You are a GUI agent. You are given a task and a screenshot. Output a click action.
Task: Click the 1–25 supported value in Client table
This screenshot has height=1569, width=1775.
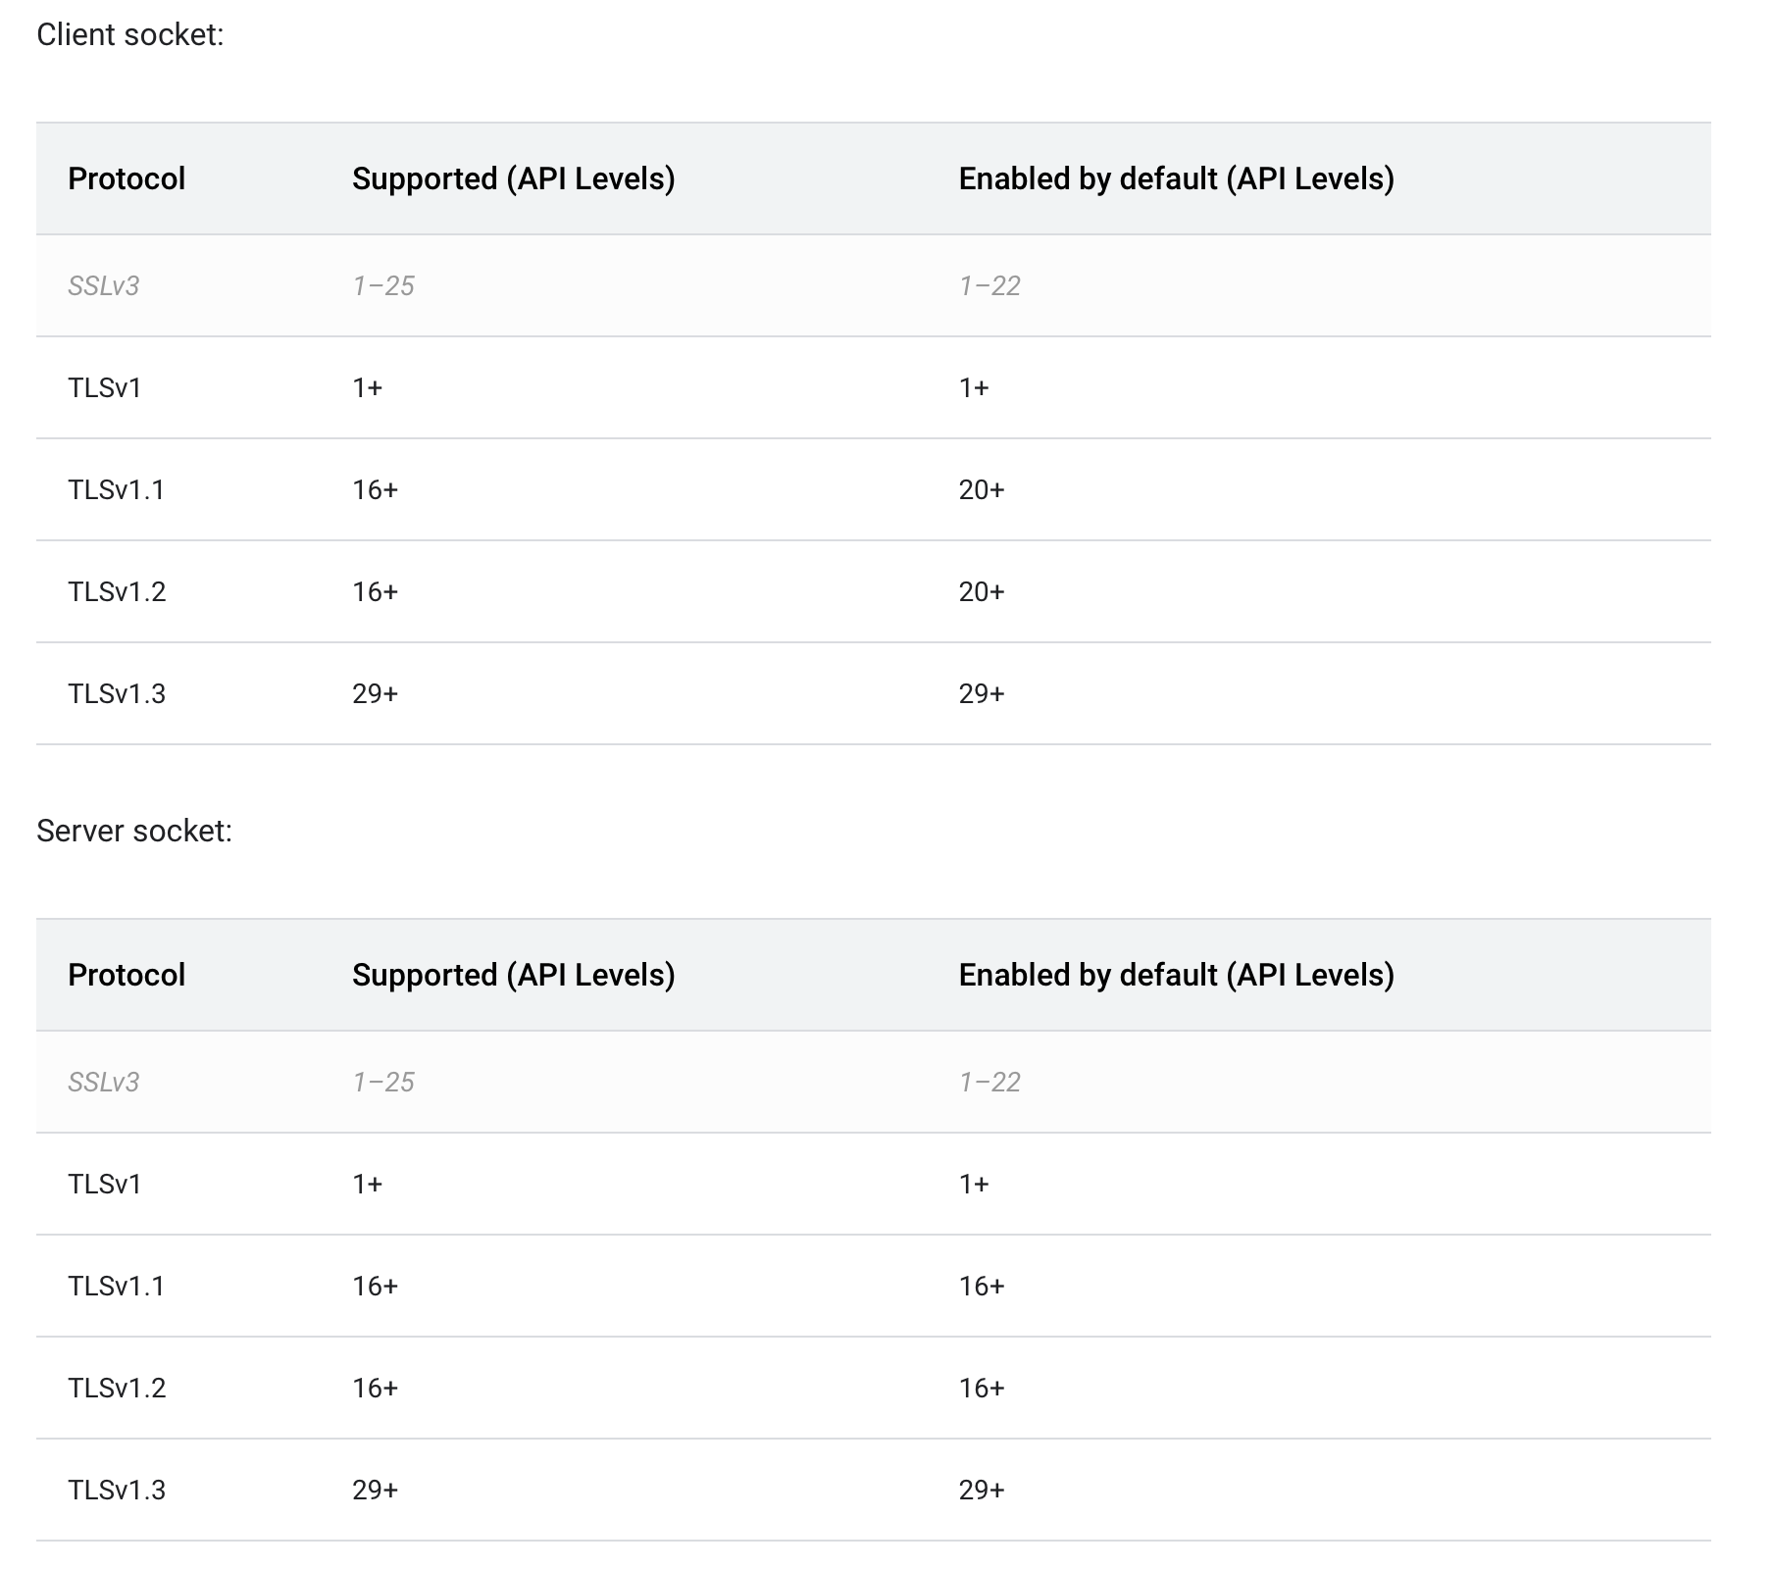tap(383, 286)
